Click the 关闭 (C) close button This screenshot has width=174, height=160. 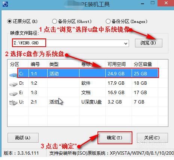click(152, 138)
